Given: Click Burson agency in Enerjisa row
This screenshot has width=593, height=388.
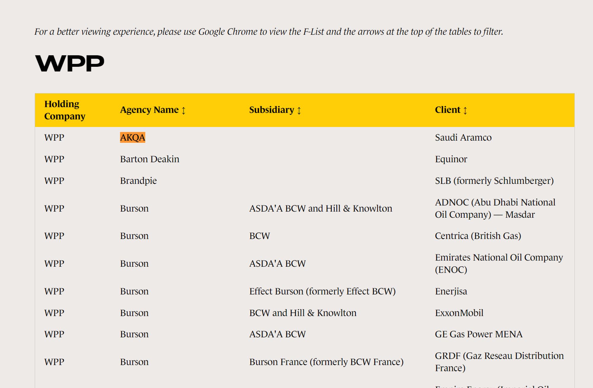Looking at the screenshot, I should (x=134, y=291).
